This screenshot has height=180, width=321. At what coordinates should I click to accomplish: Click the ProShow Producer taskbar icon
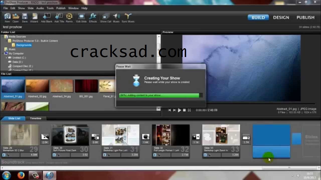pyautogui.click(x=49, y=175)
